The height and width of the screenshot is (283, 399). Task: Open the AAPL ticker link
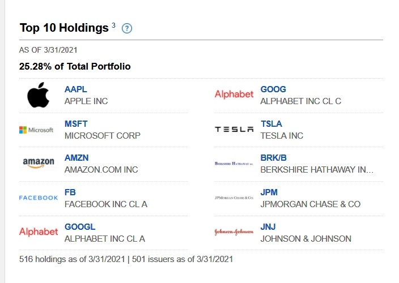(75, 89)
